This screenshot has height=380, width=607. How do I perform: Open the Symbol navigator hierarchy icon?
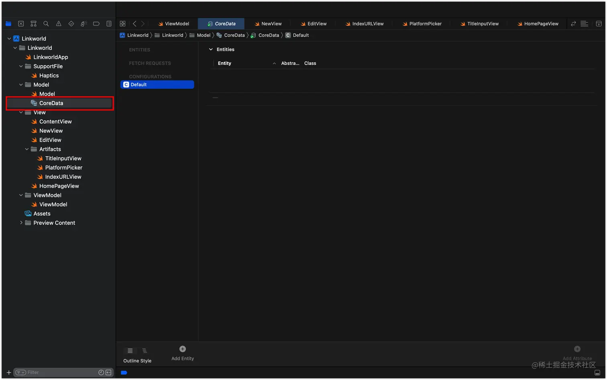pos(34,24)
